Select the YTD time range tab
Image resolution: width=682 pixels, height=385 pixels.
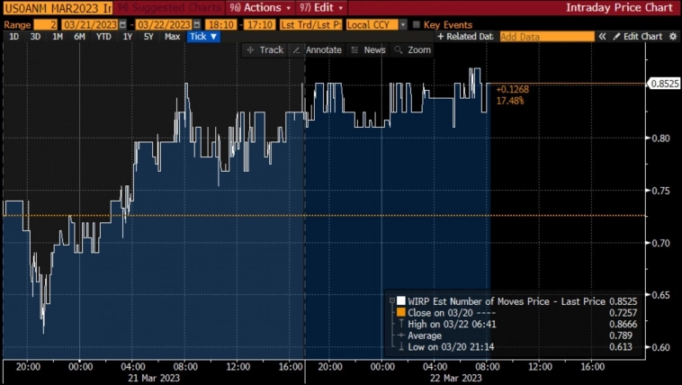(103, 37)
